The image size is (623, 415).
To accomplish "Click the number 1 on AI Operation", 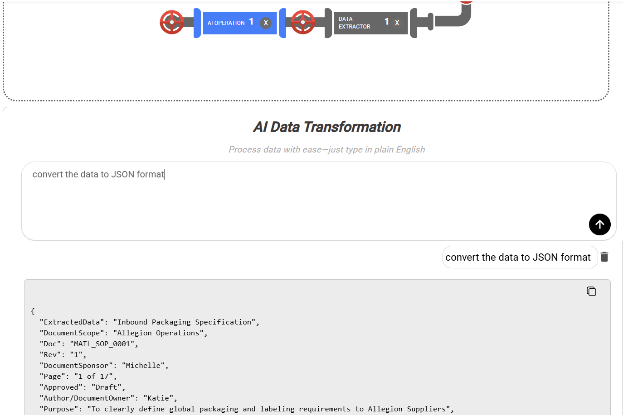I will (x=251, y=22).
